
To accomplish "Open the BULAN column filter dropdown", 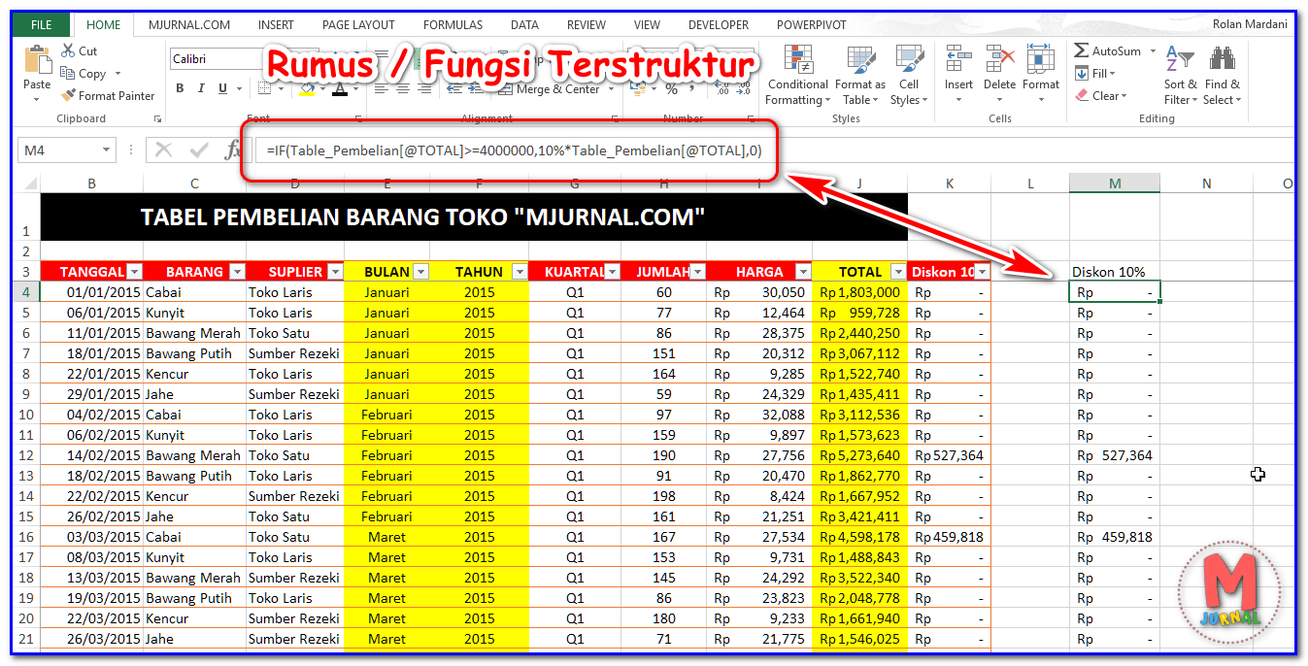I will (x=421, y=272).
